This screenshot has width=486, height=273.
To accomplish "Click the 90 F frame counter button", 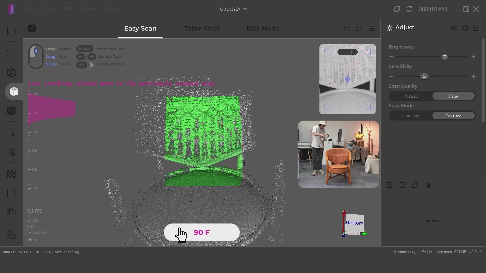I will (x=201, y=232).
